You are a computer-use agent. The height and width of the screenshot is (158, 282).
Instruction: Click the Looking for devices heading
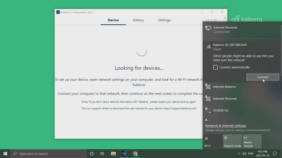[x=139, y=68]
